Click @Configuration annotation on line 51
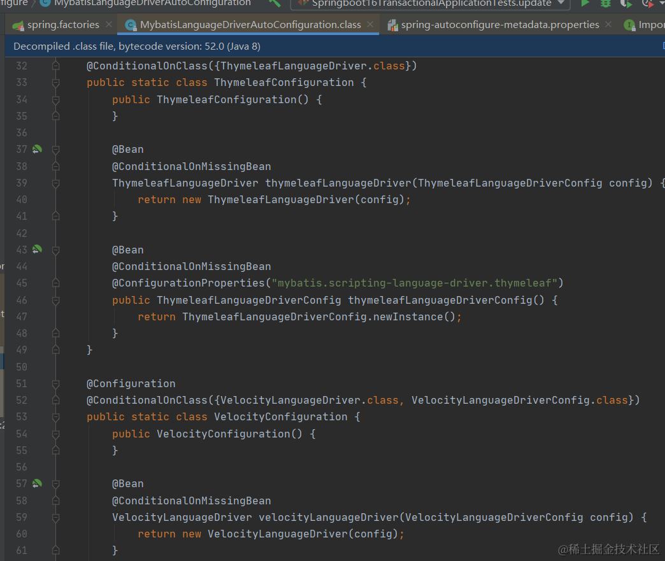 click(x=131, y=383)
